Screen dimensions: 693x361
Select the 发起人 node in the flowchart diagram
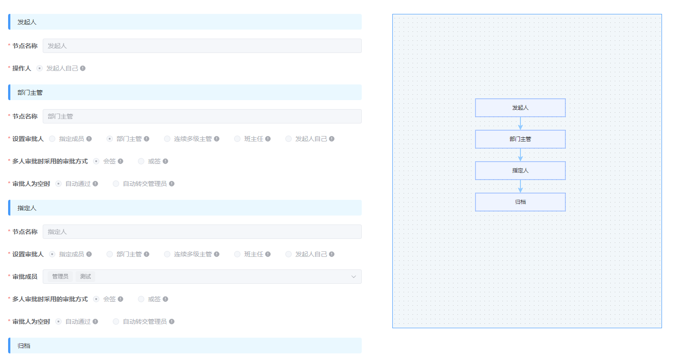[520, 108]
